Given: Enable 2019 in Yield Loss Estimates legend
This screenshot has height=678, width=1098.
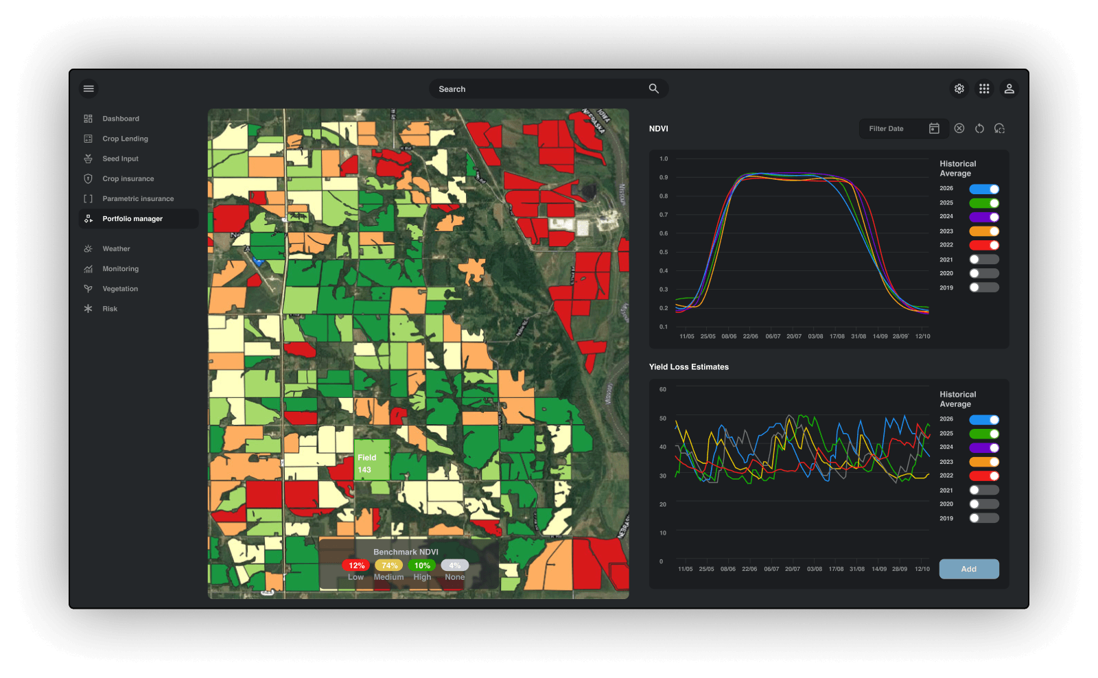Looking at the screenshot, I should click(984, 518).
